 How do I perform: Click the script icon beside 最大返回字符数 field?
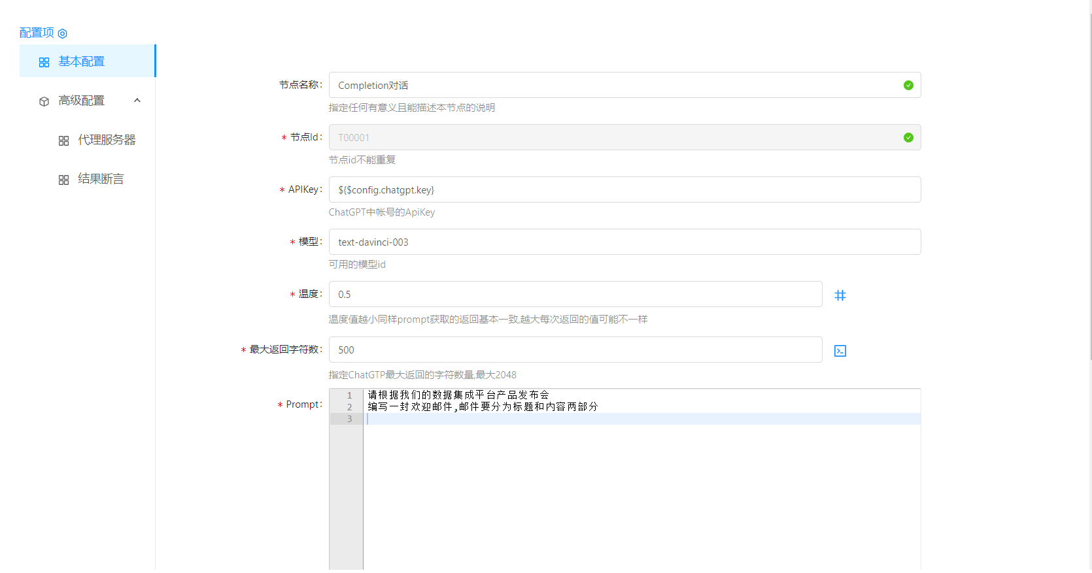click(x=840, y=351)
